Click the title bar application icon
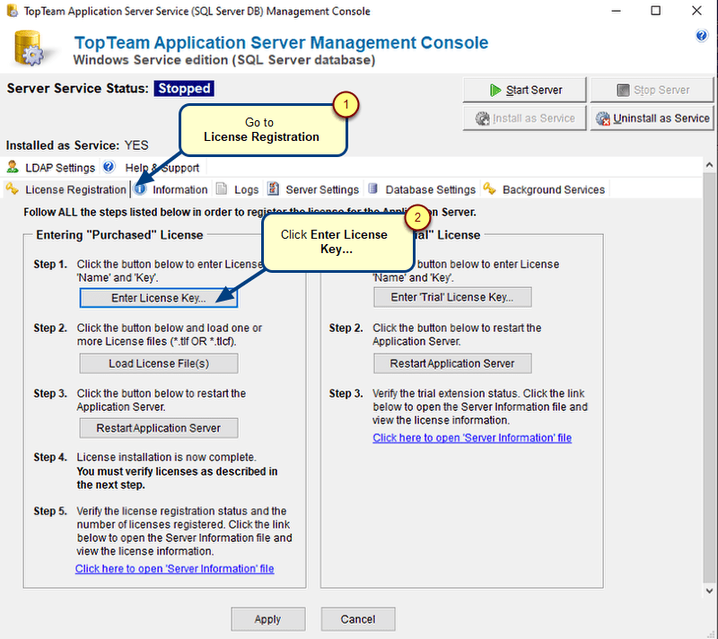 pyautogui.click(x=13, y=11)
